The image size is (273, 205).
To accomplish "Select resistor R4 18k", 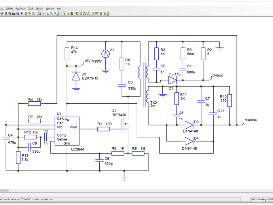I will pyautogui.click(x=34, y=104).
